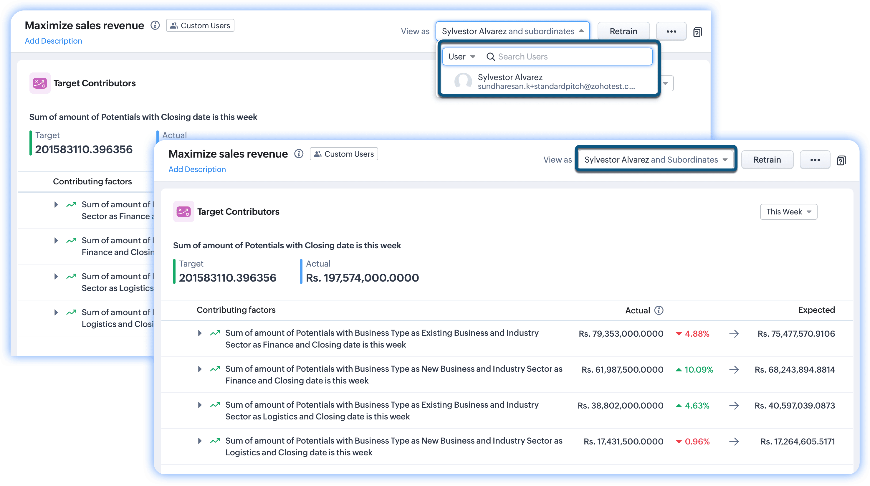Expand the New Business Logistics factor row
The width and height of the screenshot is (870, 486).
[200, 441]
